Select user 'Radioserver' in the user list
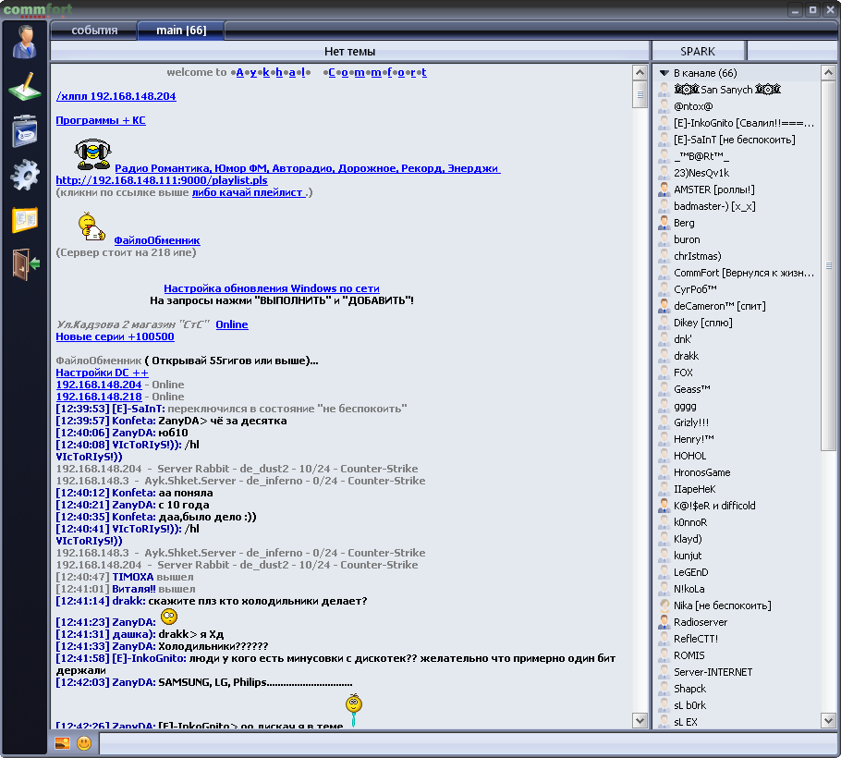The width and height of the screenshot is (841, 758). click(x=700, y=622)
